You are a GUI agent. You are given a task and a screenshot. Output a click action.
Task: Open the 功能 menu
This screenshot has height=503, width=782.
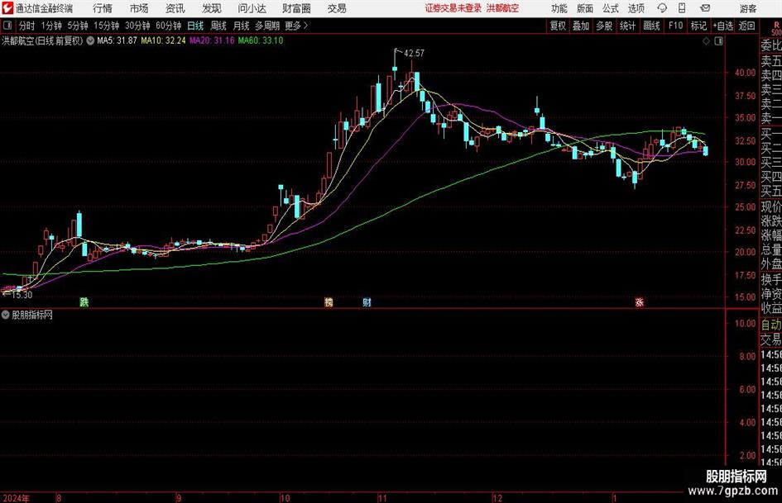559,8
